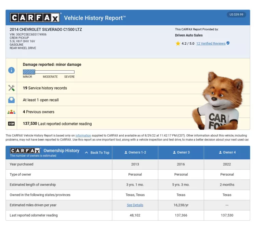Screen dimensions: 254x232
Task: Click the US $39.99 price badge
Action: pos(236,15)
